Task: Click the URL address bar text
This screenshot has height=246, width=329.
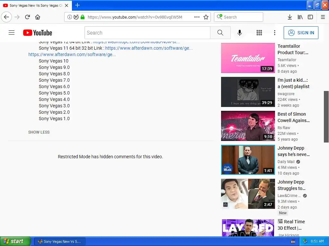Action: (135, 17)
